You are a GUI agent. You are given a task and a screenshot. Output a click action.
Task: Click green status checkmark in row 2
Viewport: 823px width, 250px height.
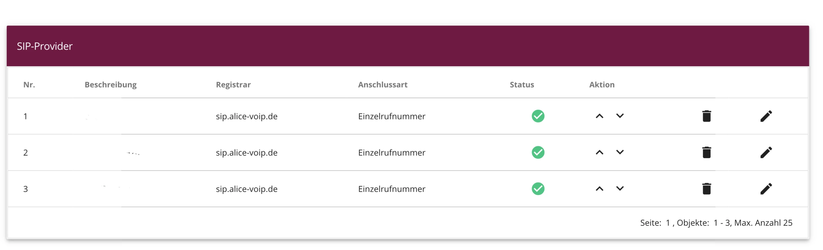click(538, 153)
